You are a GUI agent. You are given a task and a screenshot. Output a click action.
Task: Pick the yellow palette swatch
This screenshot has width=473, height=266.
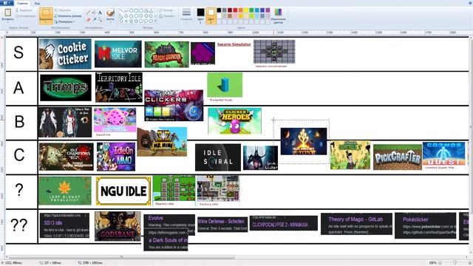[x=246, y=10]
